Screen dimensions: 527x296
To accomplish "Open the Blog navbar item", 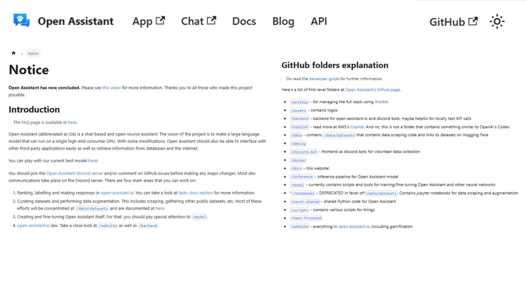I will 283,21.
